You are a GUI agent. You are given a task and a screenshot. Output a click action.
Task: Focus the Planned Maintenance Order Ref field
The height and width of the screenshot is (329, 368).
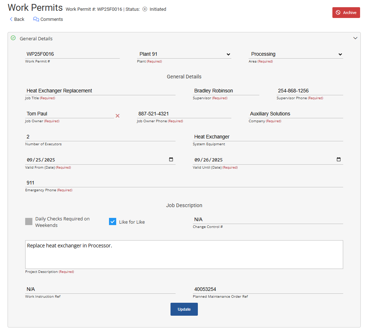click(x=268, y=289)
